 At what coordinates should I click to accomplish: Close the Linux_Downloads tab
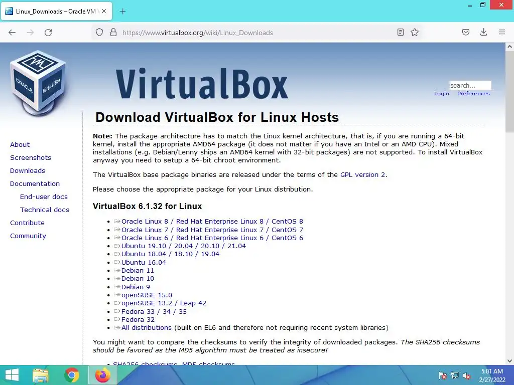point(104,11)
